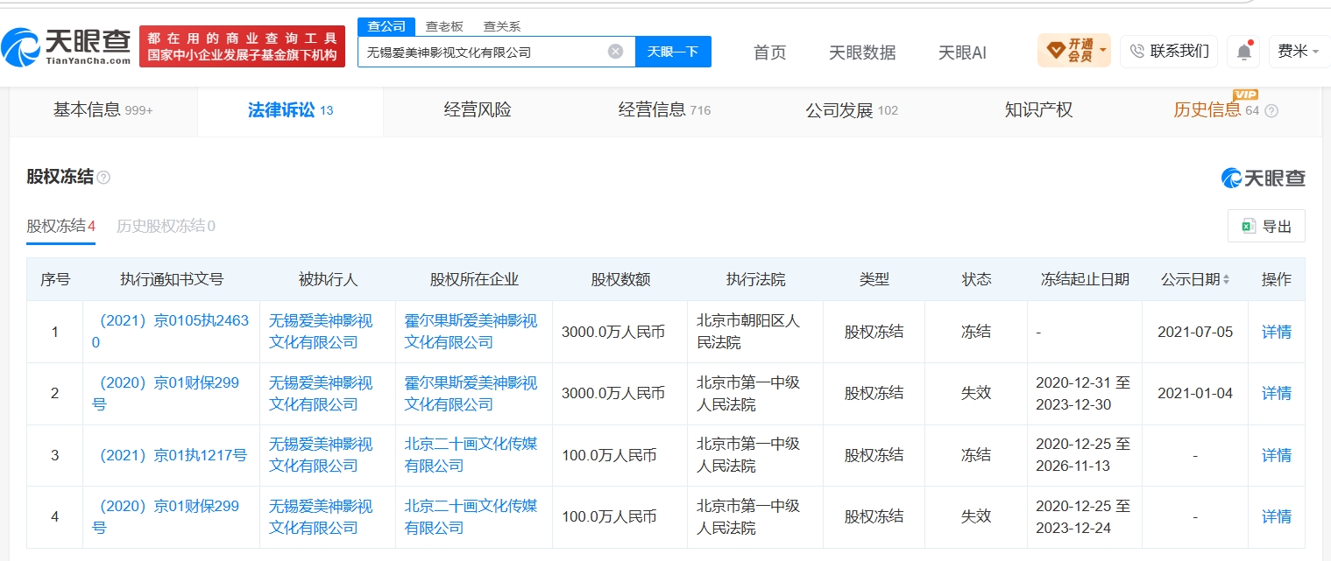Expand the 费米 user menu

point(1299,52)
